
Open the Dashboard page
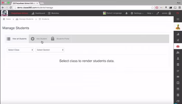38,13
